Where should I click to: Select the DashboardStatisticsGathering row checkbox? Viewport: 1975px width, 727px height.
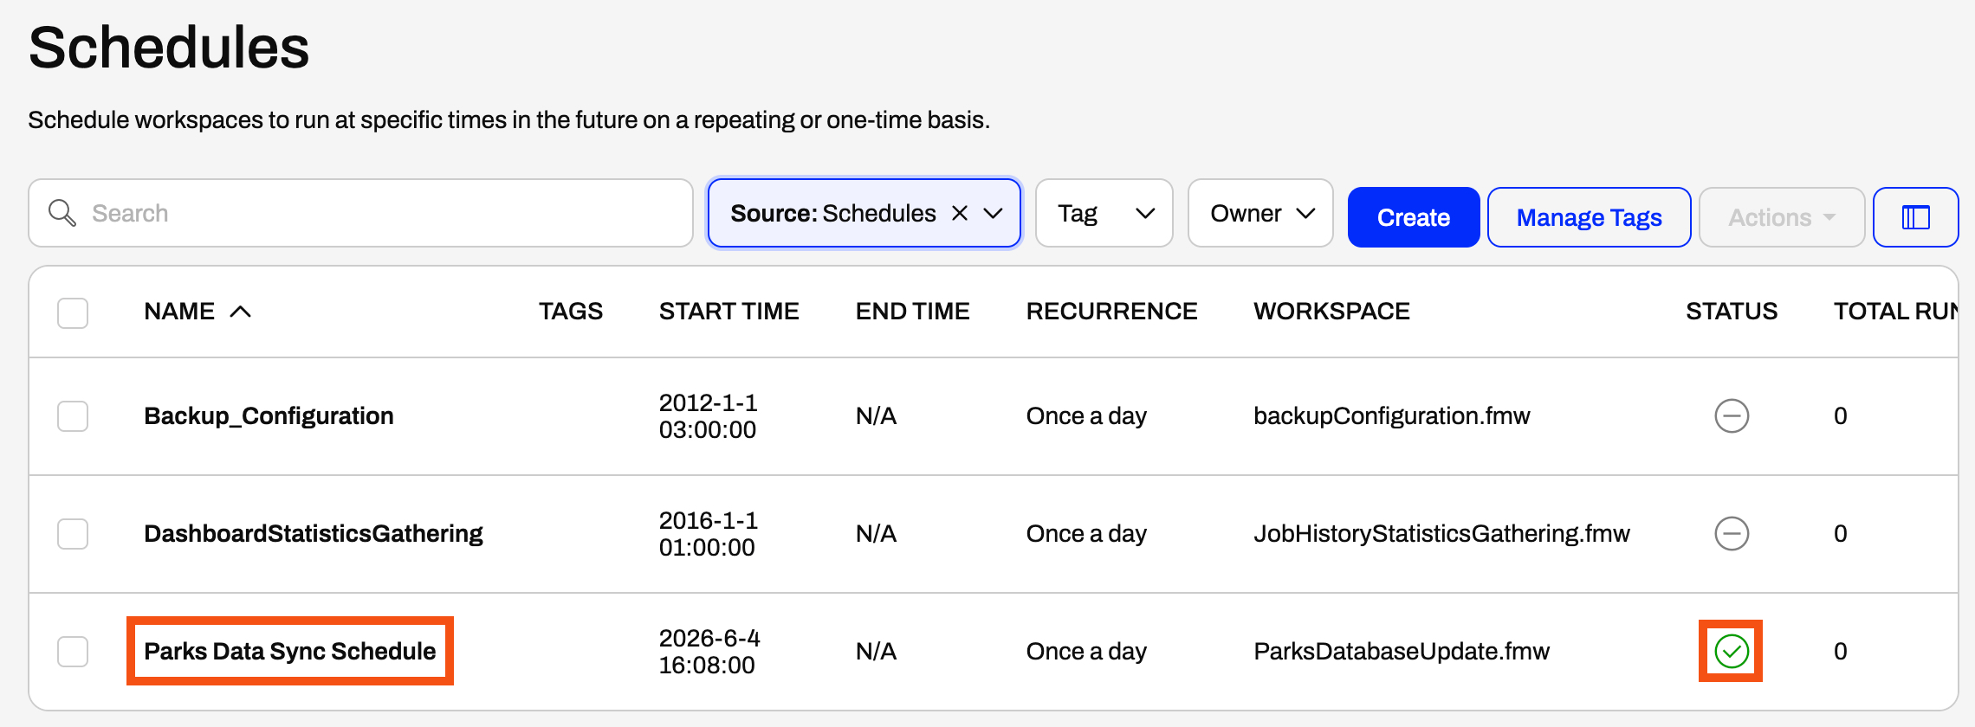pos(73,534)
